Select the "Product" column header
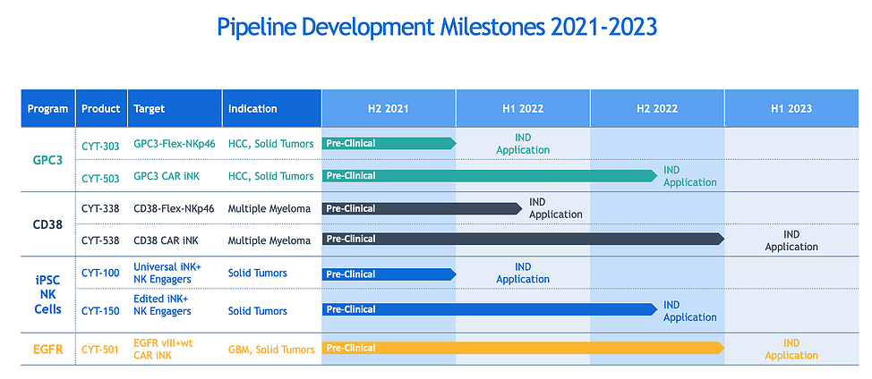Screen dimensions: 872x379 click(x=101, y=109)
